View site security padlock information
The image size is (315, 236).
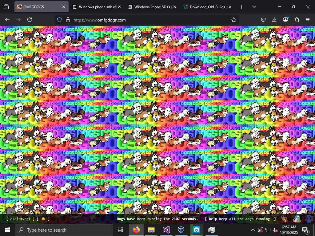pyautogui.click(x=68, y=20)
